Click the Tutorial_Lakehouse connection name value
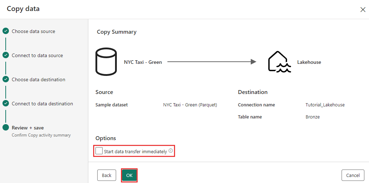The image size is (369, 183). (325, 105)
